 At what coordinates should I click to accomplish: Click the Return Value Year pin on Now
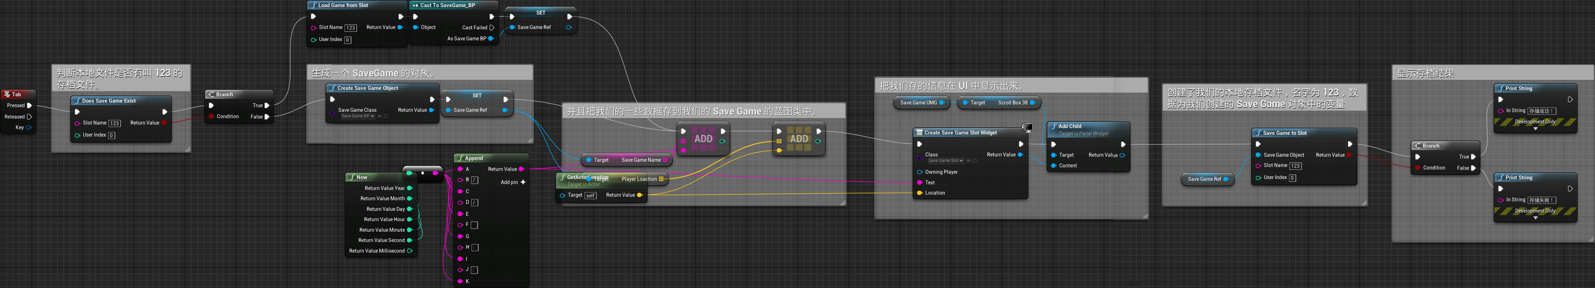(x=409, y=189)
